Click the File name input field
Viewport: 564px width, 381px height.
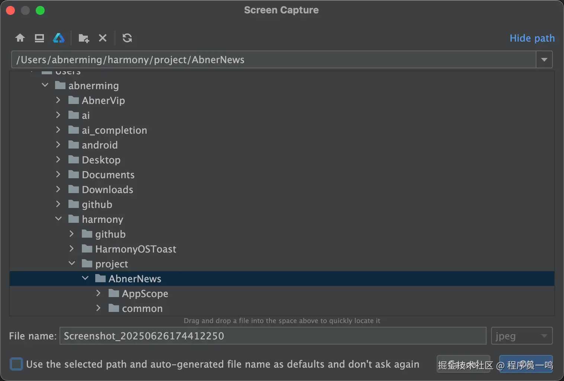tap(273, 336)
